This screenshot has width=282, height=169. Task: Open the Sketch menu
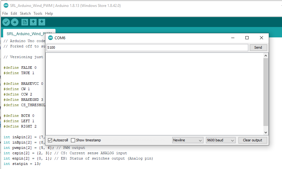[x=25, y=14]
